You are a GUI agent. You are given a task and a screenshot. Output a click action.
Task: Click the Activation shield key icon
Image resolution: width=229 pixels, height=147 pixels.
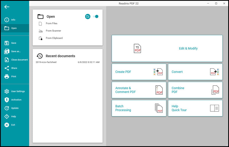click(7, 100)
